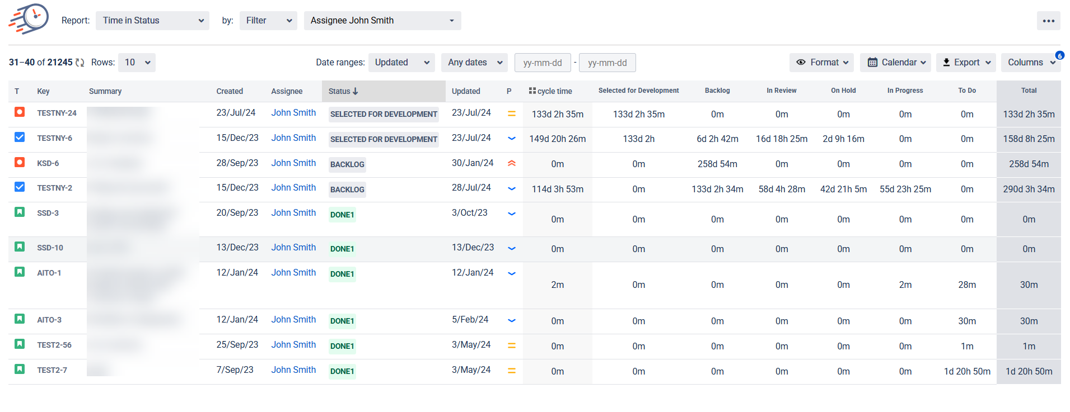Viewport: 1070px width, 412px height.
Task: Click the start date yy-mm-dd field
Action: pyautogui.click(x=542, y=63)
